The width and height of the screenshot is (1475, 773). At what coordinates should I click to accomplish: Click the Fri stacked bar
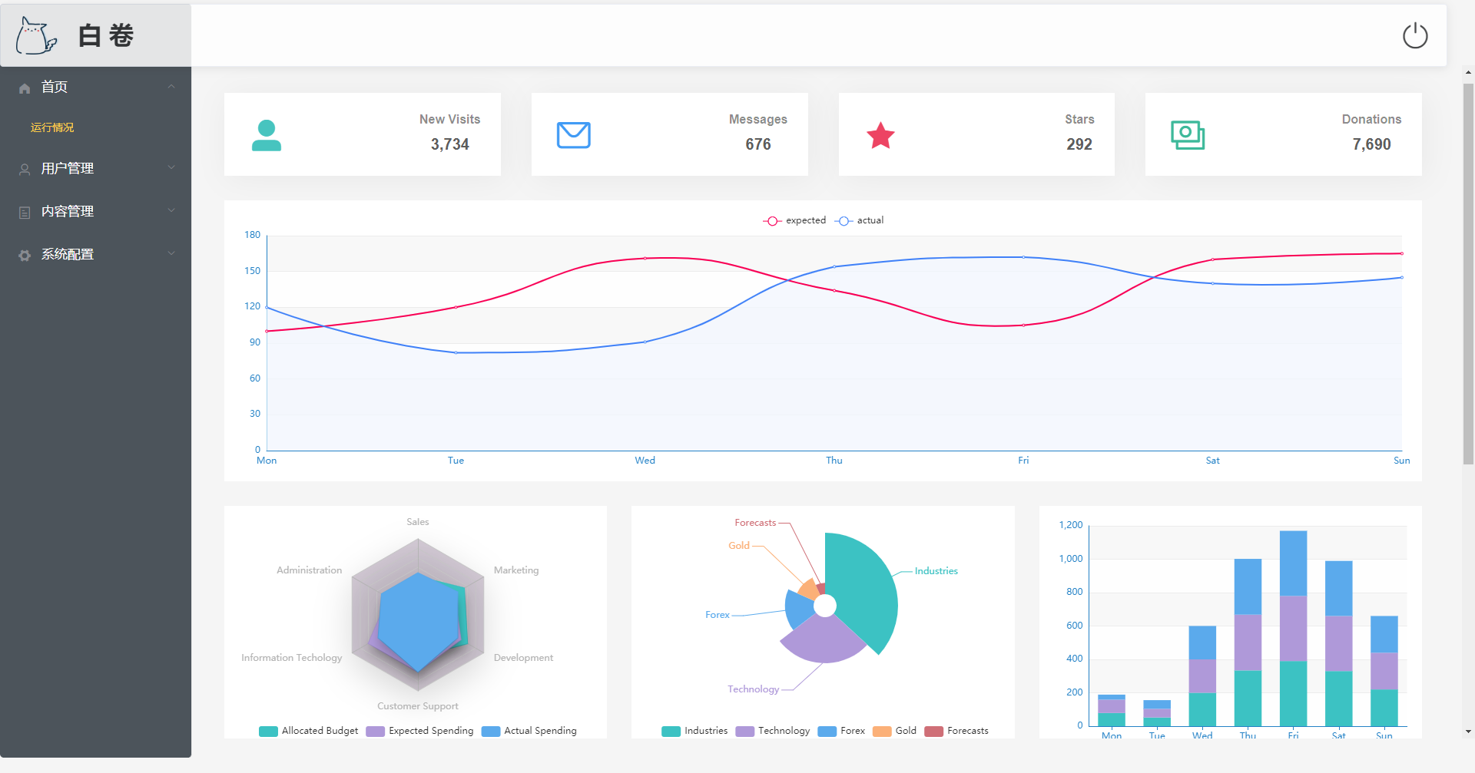tap(1293, 629)
